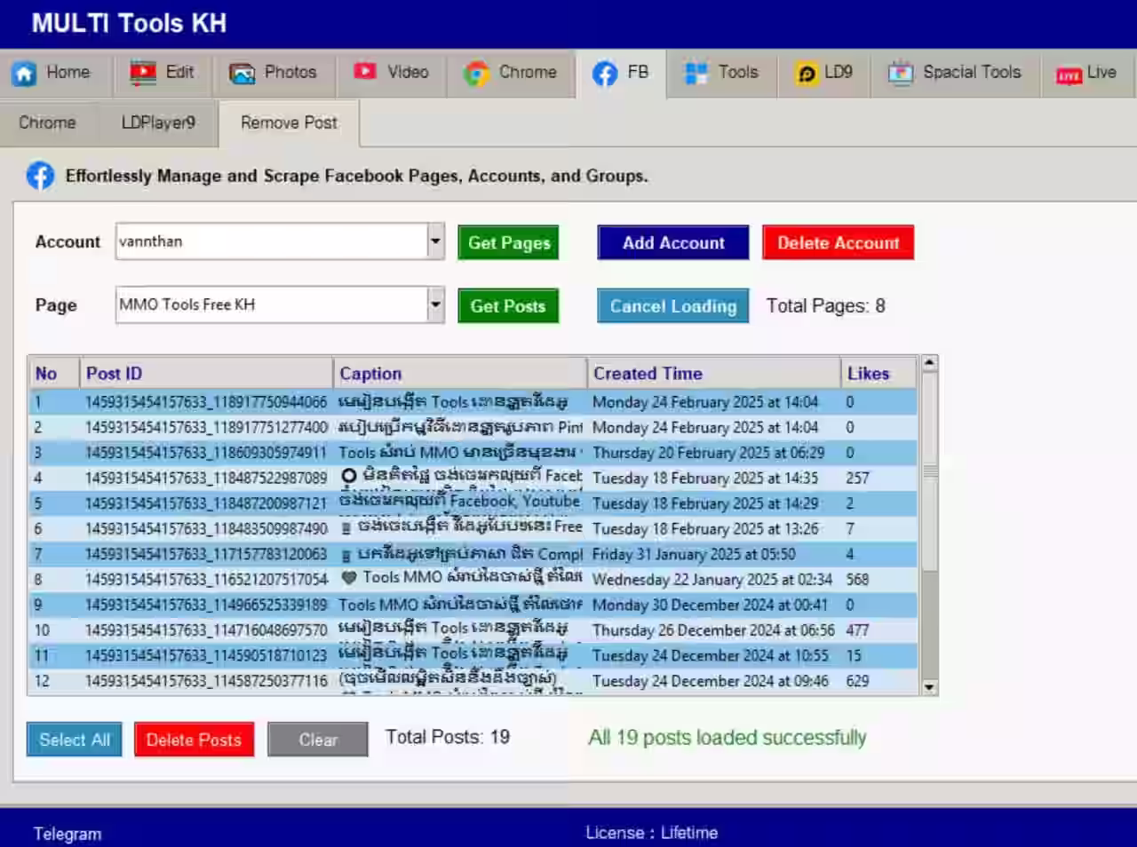Click the Live tab red icon
The width and height of the screenshot is (1137, 847).
[x=1068, y=75]
